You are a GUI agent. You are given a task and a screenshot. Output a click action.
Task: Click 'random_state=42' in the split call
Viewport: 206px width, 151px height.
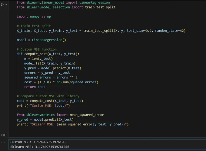tap(169, 31)
